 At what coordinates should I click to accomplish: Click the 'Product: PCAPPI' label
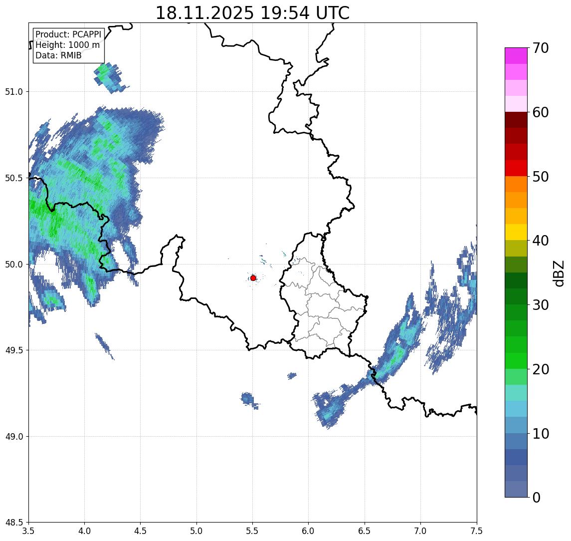[68, 34]
